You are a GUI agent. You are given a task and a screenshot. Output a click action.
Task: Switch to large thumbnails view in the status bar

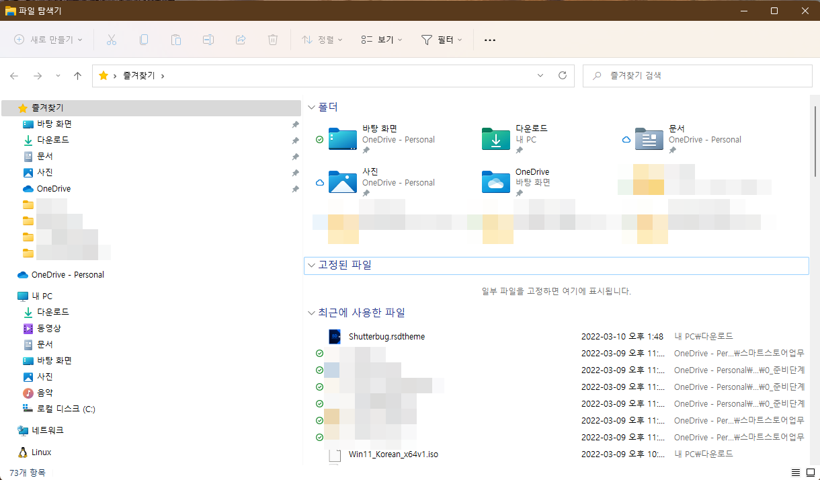click(811, 473)
